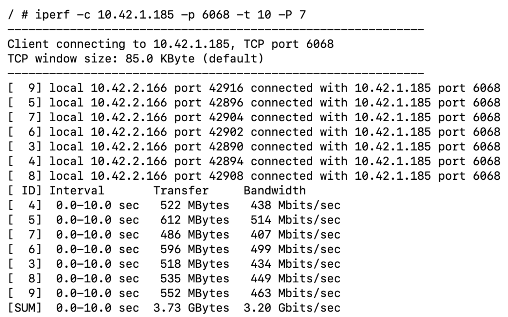
Task: Click the 514 Mbits/sec bandwidth value
Action: 295,220
